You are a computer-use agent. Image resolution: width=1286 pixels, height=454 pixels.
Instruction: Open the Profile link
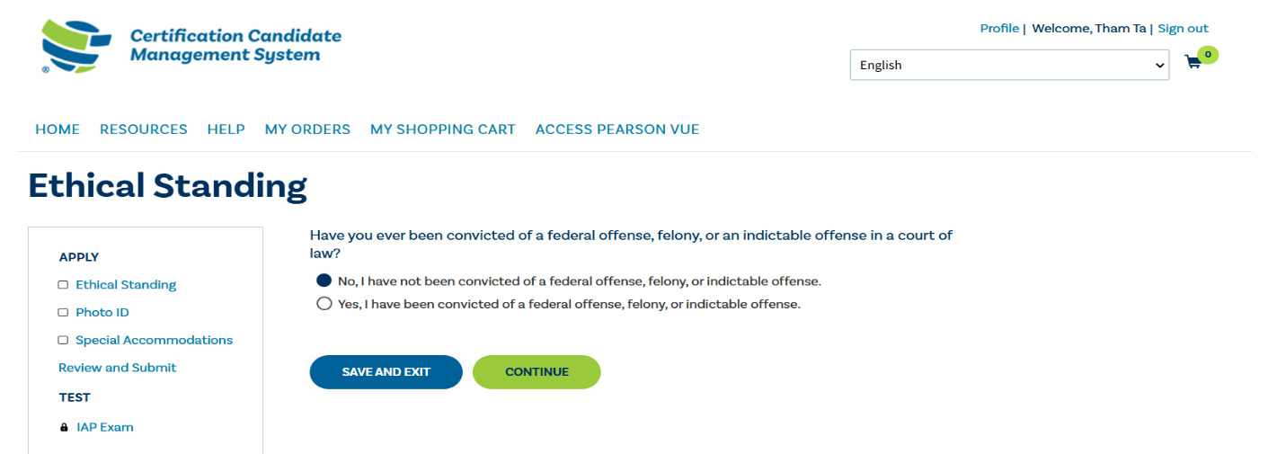click(x=999, y=29)
